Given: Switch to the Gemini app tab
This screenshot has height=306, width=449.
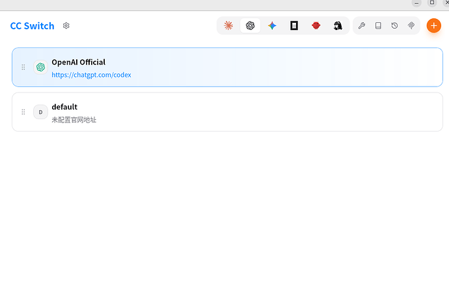Looking at the screenshot, I should (x=272, y=26).
